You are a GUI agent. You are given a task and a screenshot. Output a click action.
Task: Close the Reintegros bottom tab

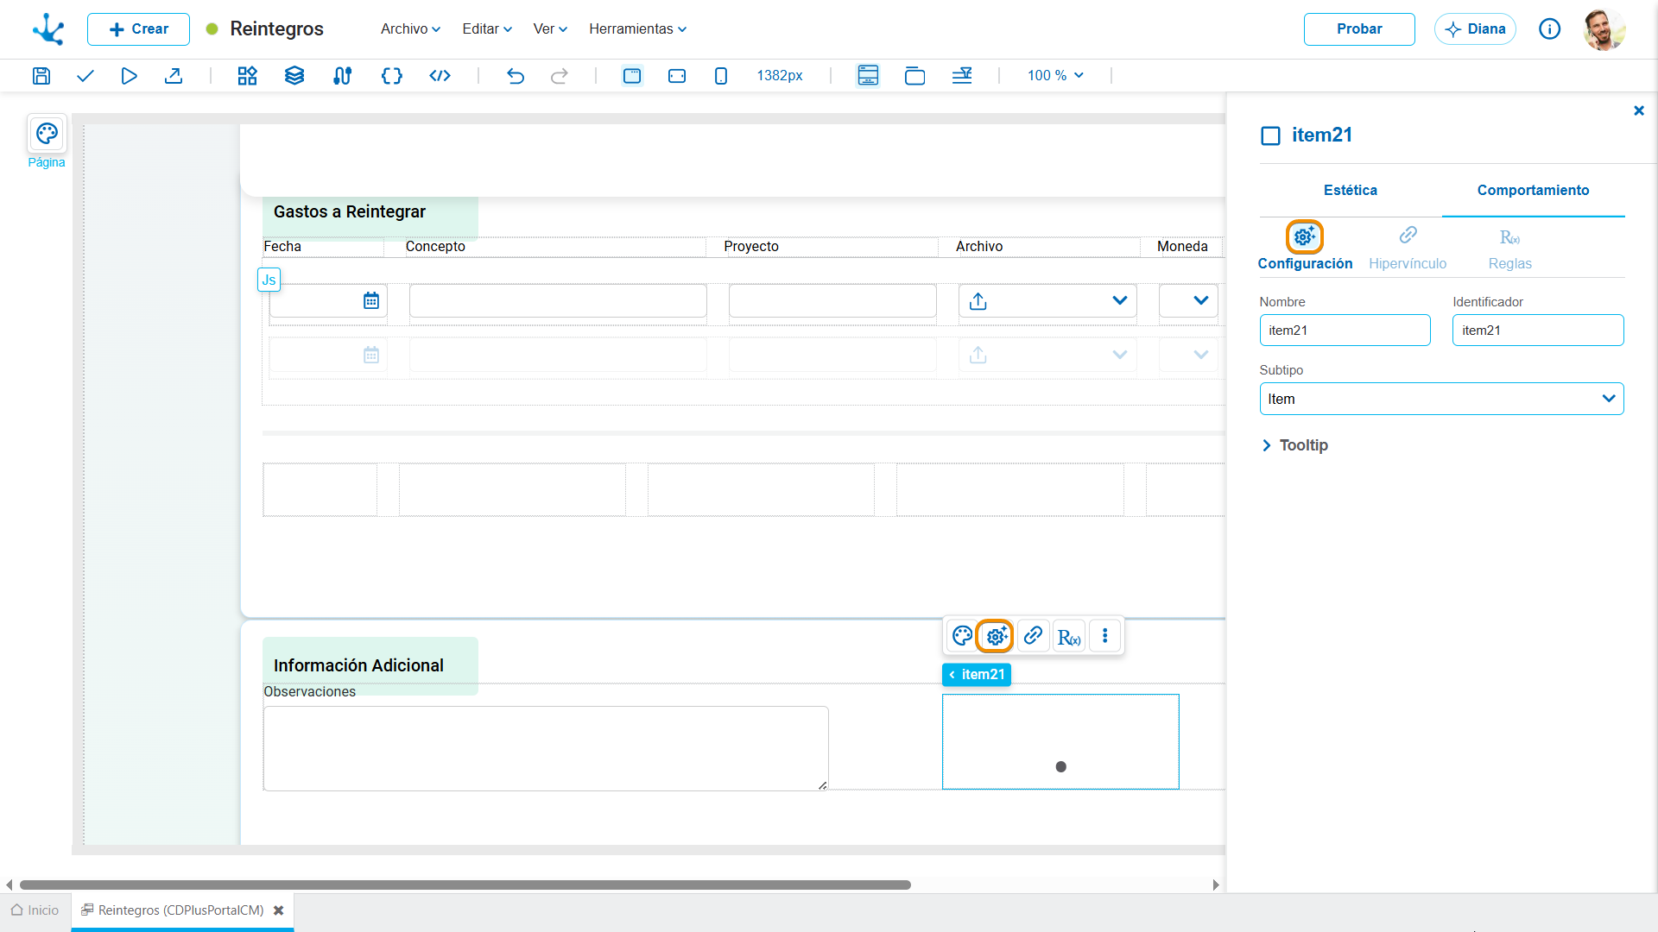(x=278, y=910)
